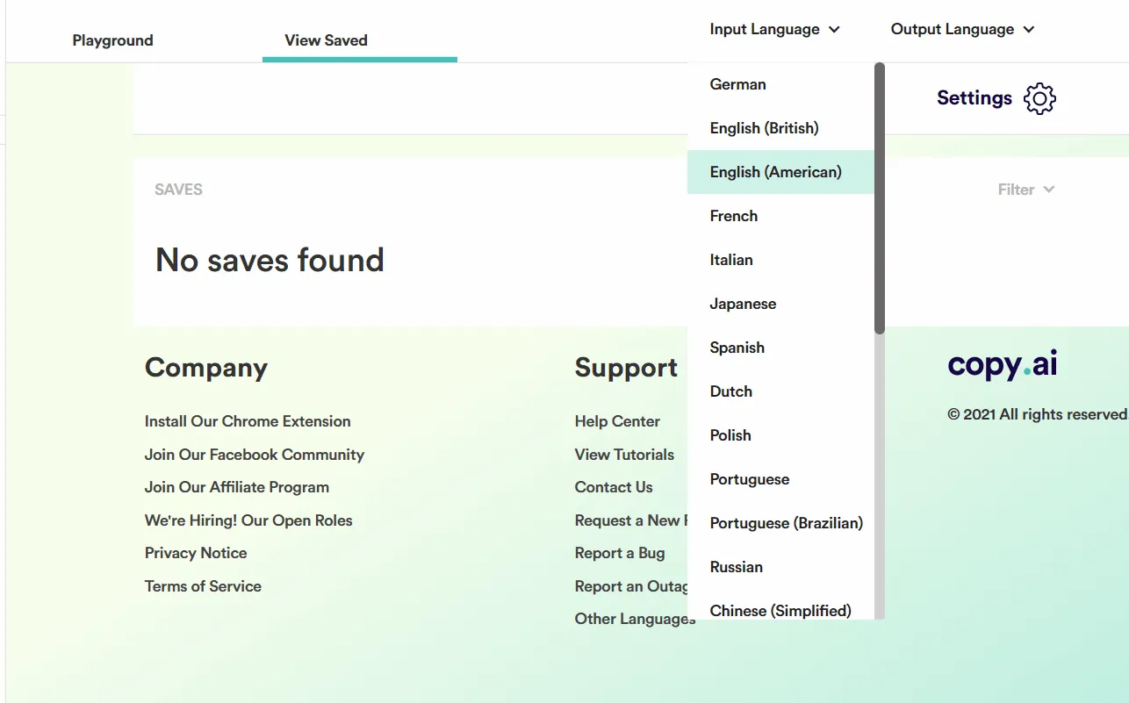Open the Terms of Service link
This screenshot has height=703, width=1129.
(203, 586)
